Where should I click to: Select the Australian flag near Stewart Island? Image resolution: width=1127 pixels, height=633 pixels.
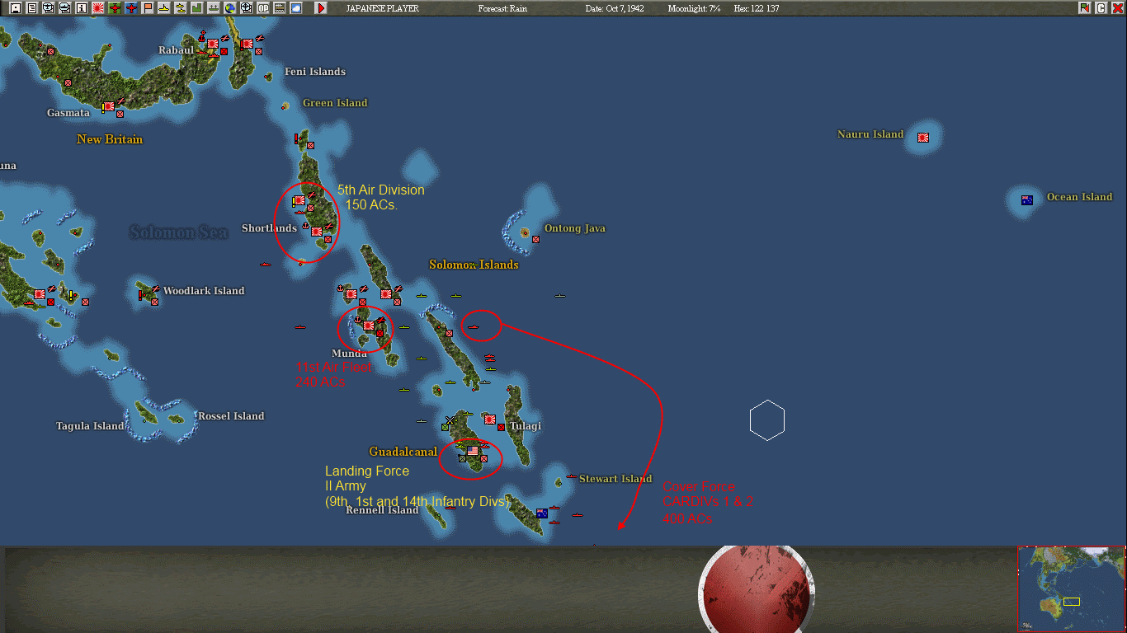[542, 513]
